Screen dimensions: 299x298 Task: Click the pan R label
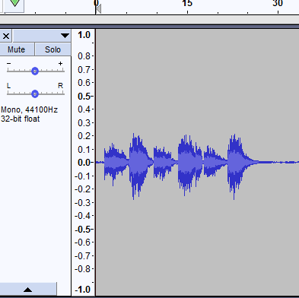[x=60, y=86]
